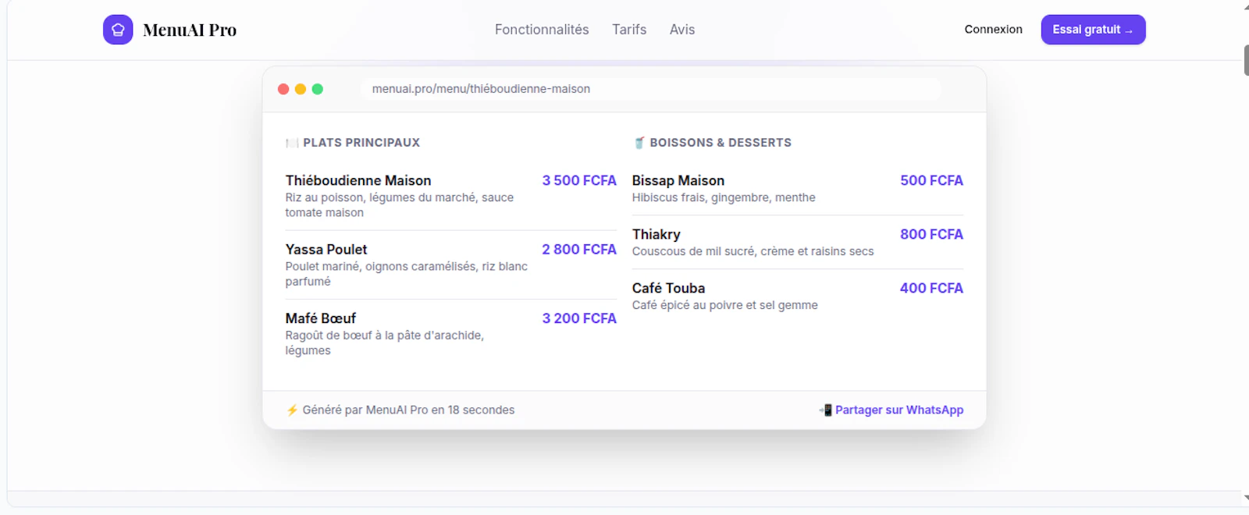Select the Mafé Bœuf dish title
1249x515 pixels.
pos(321,318)
